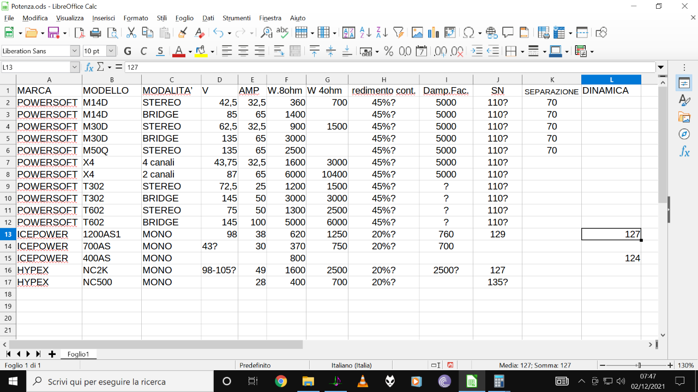The image size is (698, 392).
Task: Click the Function Wizard fx icon
Action: [x=89, y=67]
